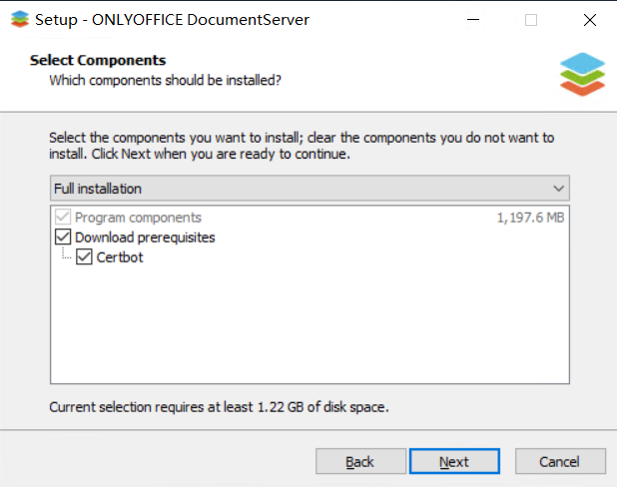Select the Program components item label
This screenshot has width=617, height=487.
138,218
